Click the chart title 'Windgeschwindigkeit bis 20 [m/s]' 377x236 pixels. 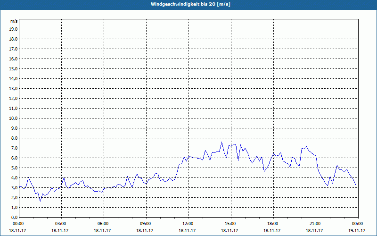point(190,4)
